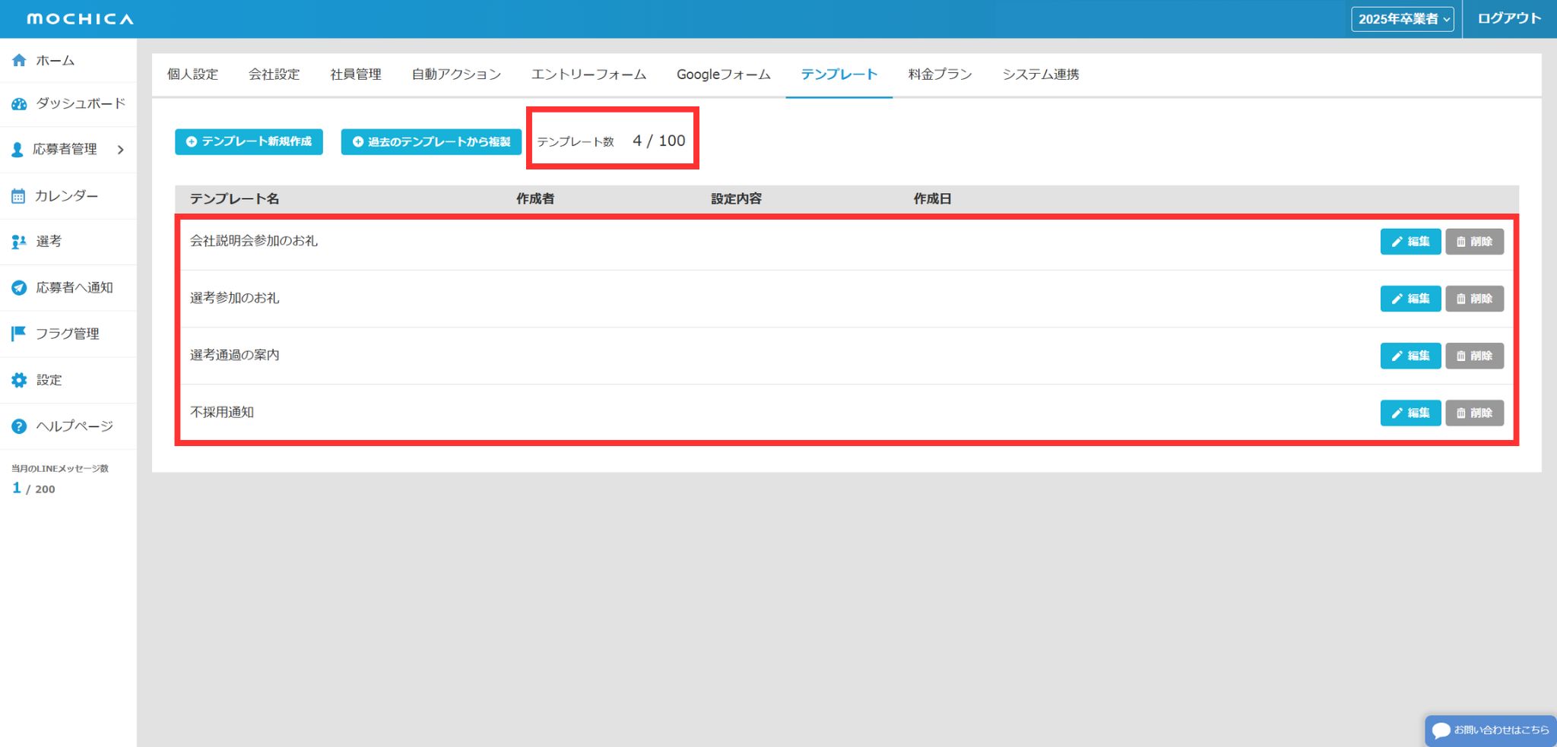Click the 応募者へ通知 paper plane icon

(x=19, y=288)
